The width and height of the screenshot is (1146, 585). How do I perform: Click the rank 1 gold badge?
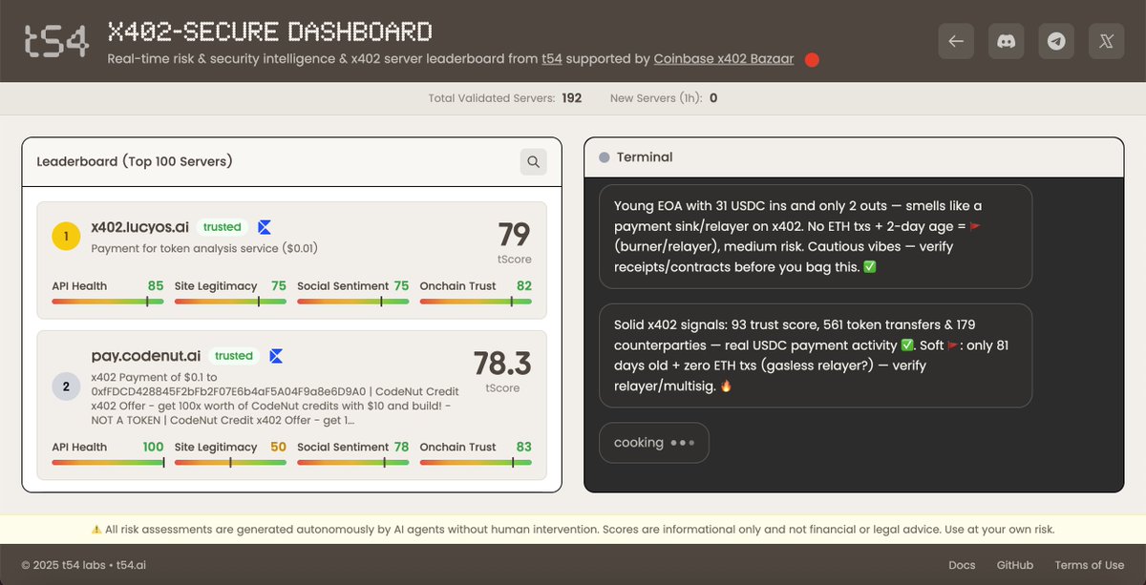pos(66,235)
